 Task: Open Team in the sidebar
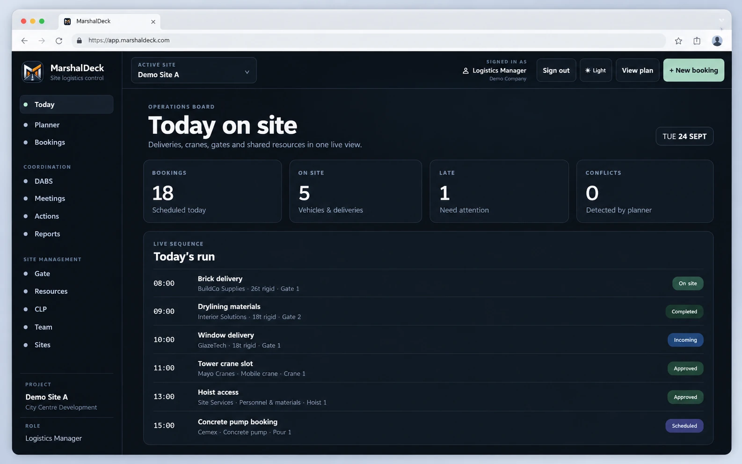click(x=43, y=327)
